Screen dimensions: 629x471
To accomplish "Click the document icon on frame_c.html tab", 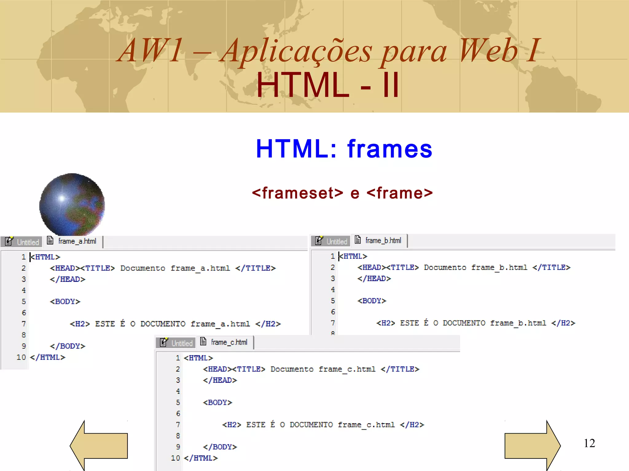I will (203, 341).
